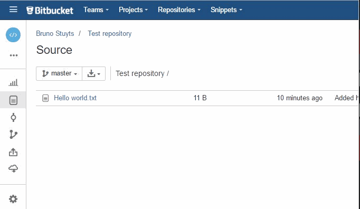Image resolution: width=360 pixels, height=209 pixels.
Task: Click the Test repository breadcrumb link
Action: pos(109,34)
